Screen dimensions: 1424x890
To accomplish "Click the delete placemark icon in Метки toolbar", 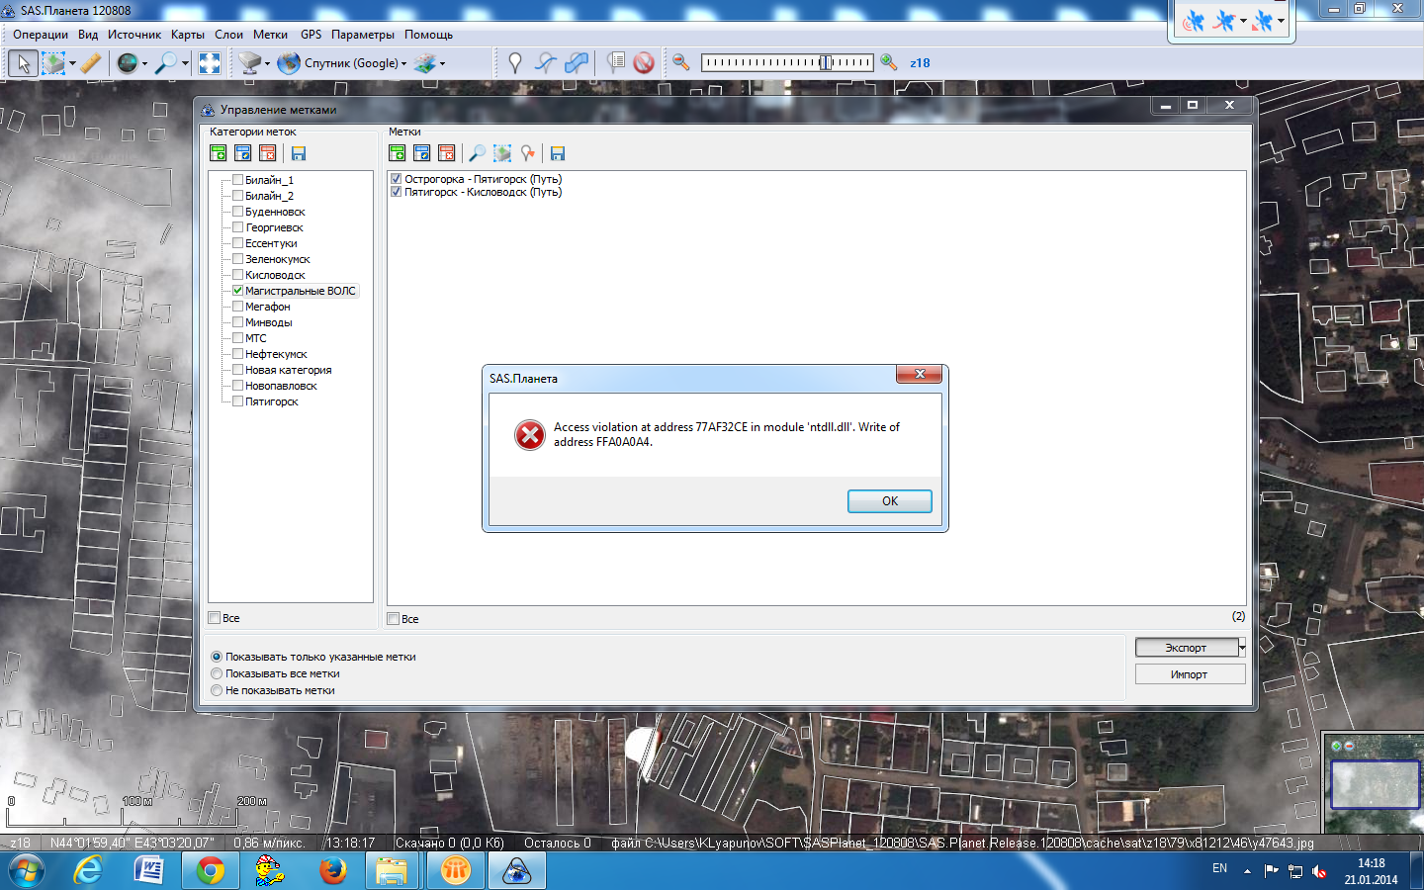I will pyautogui.click(x=446, y=153).
